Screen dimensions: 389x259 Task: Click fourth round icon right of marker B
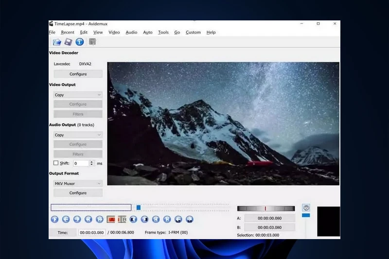pos(167,219)
